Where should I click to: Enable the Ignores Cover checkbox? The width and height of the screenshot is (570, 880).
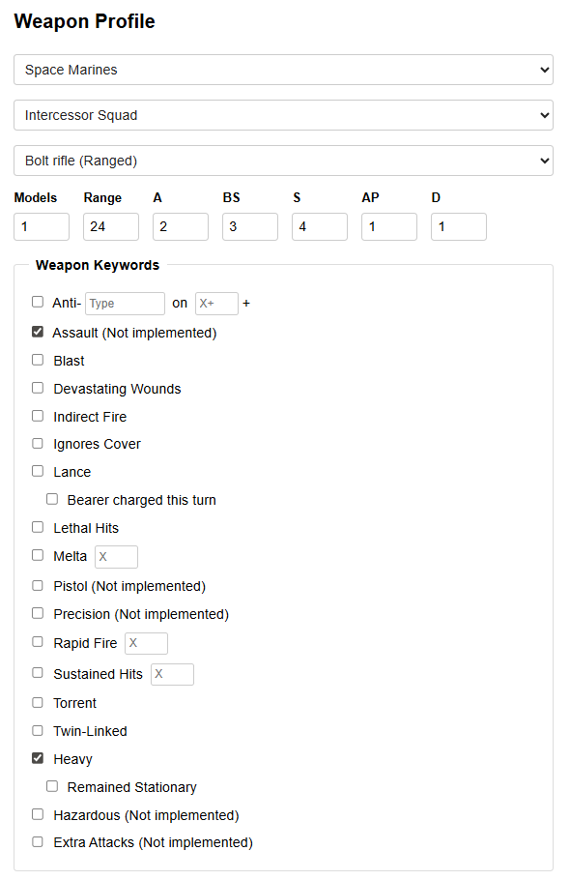click(38, 443)
